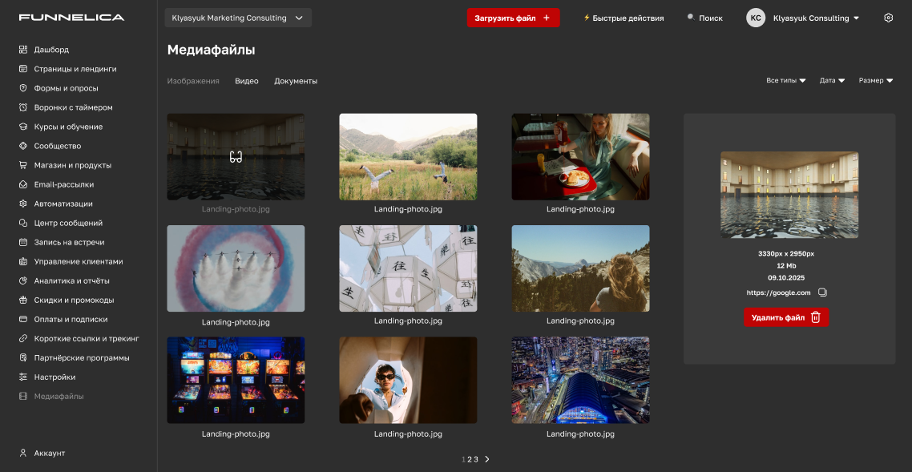
Task: Click the Курсы и обучение graduation icon
Action: 23,127
